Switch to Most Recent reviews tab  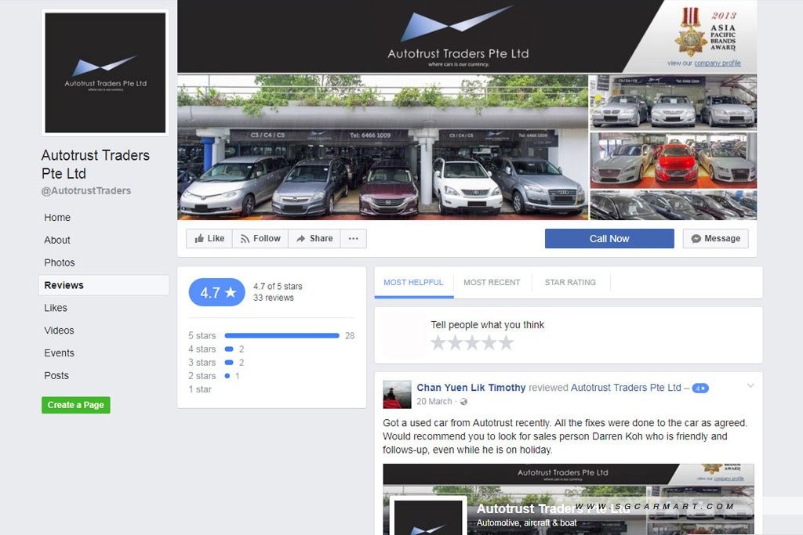492,282
